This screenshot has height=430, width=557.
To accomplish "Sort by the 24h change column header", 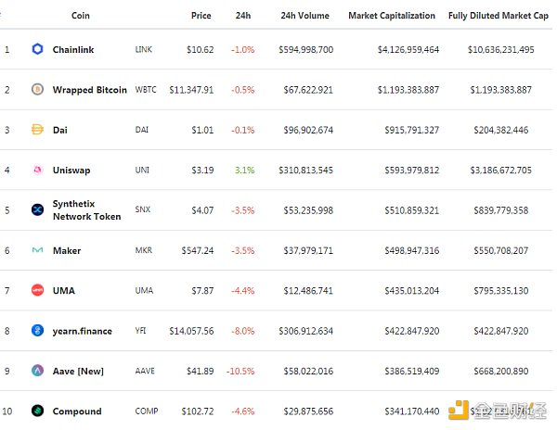I will (243, 16).
